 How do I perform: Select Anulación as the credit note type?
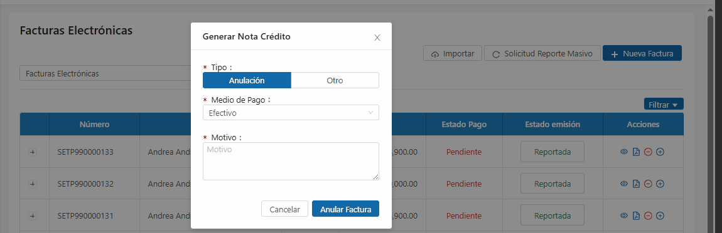[x=247, y=80]
